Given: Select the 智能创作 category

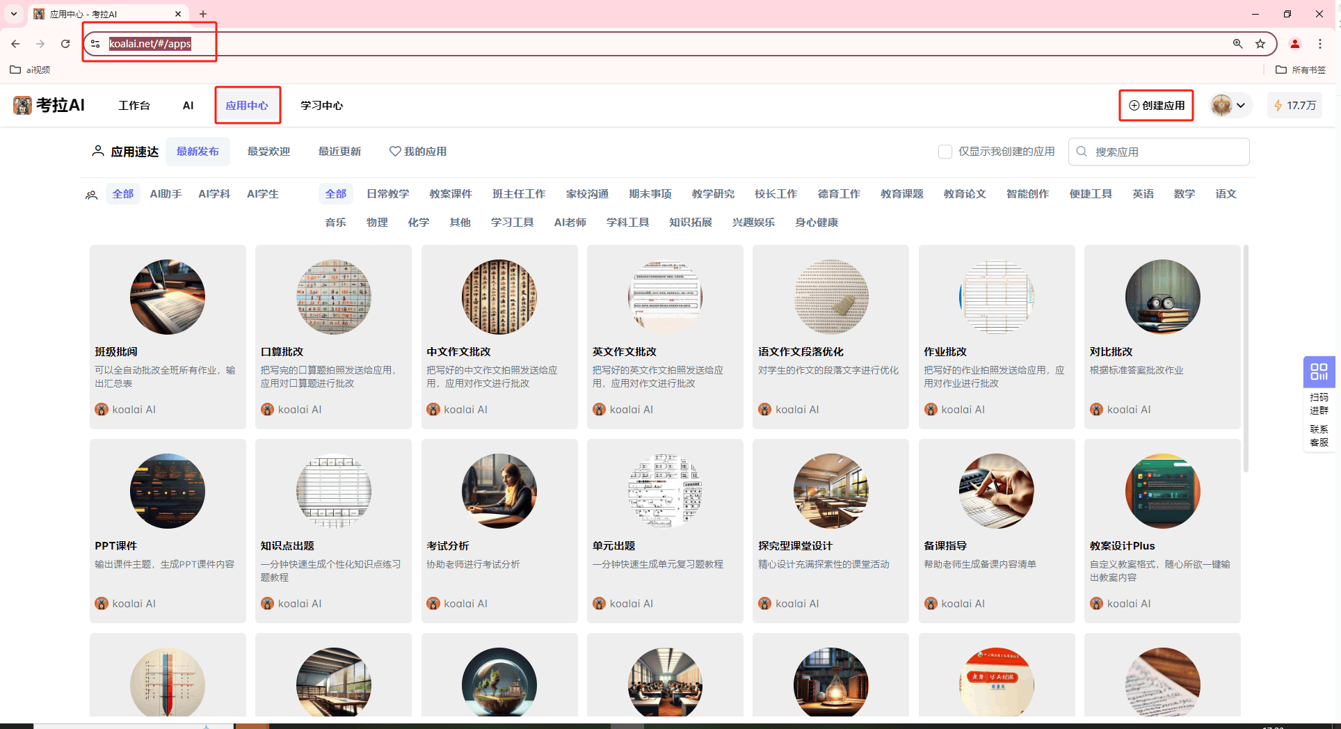Looking at the screenshot, I should [x=1028, y=193].
